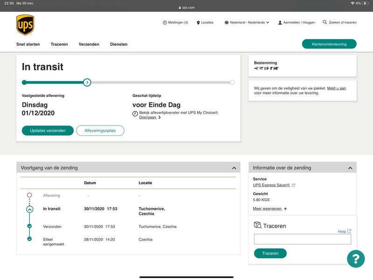The height and width of the screenshot is (280, 373).
Task: Click the Locatie column header
Action: coord(145,183)
